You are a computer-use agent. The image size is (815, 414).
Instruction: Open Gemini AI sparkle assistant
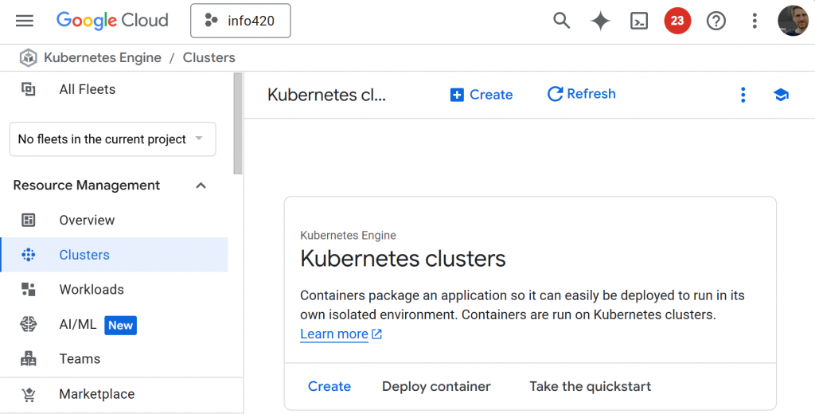tap(600, 21)
